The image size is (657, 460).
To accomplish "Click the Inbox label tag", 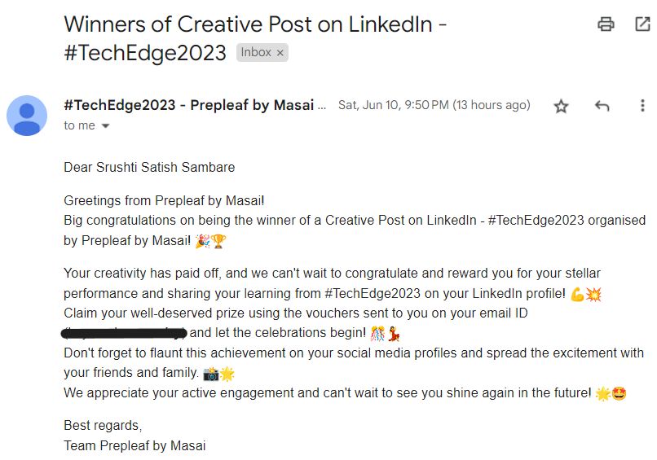I will pyautogui.click(x=256, y=52).
